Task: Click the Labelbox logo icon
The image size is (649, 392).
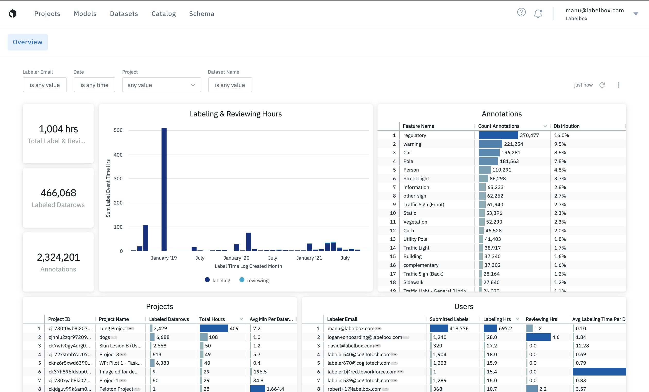Action: pos(13,13)
